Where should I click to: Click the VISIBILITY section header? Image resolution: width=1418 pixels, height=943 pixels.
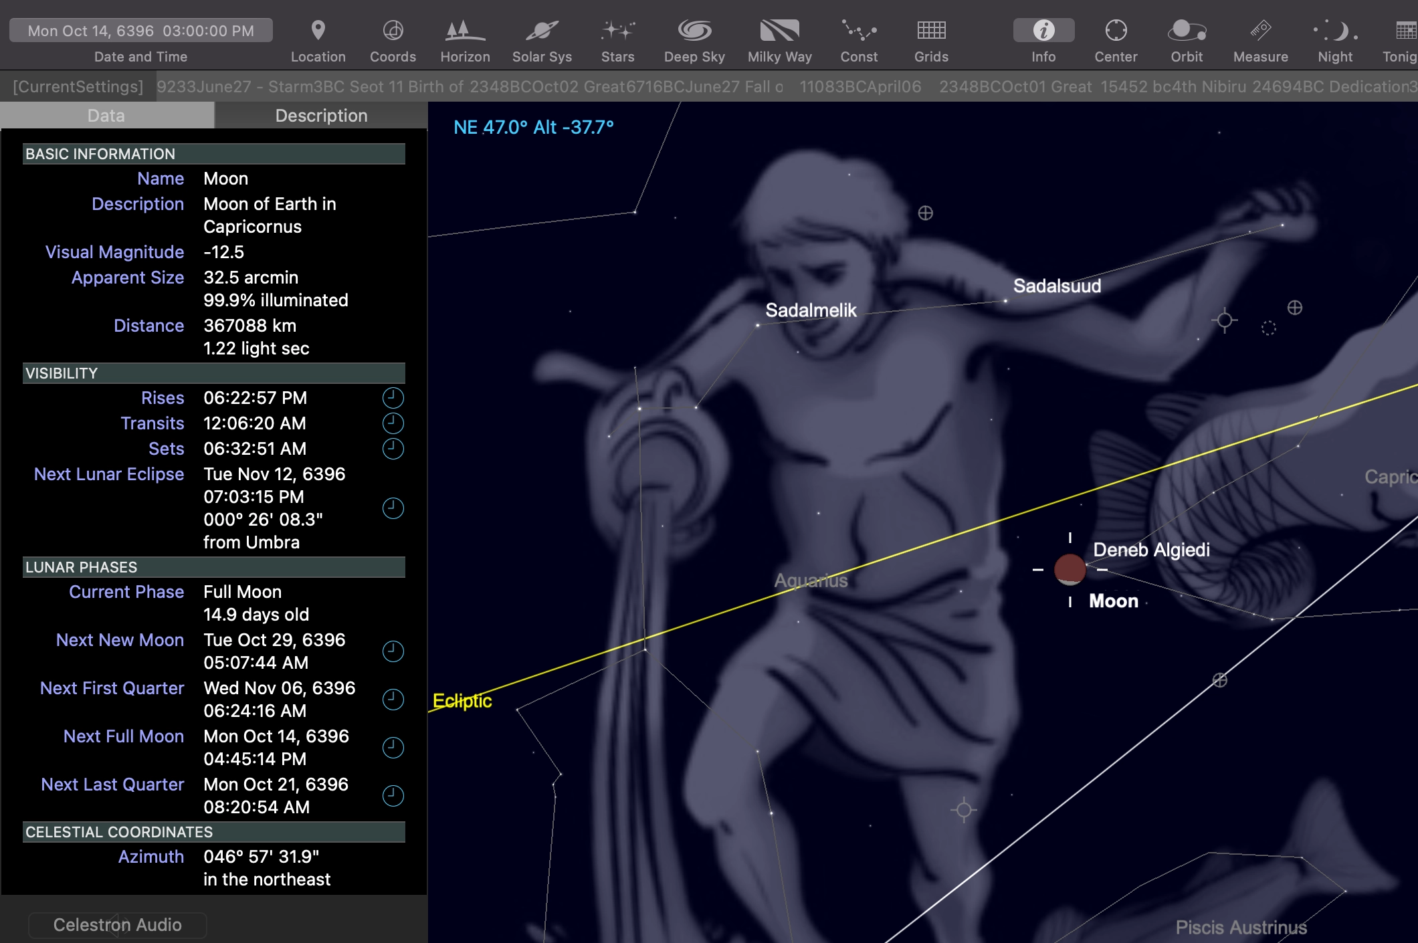click(214, 373)
